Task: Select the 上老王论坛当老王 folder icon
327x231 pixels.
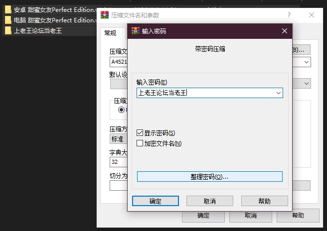Action: [8, 31]
